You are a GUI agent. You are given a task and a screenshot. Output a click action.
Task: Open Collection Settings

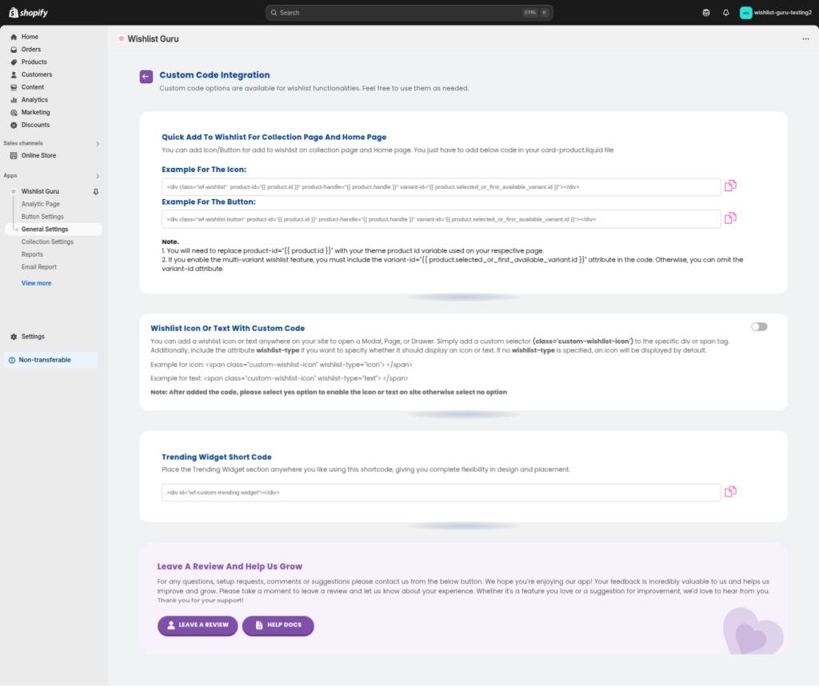tap(47, 242)
